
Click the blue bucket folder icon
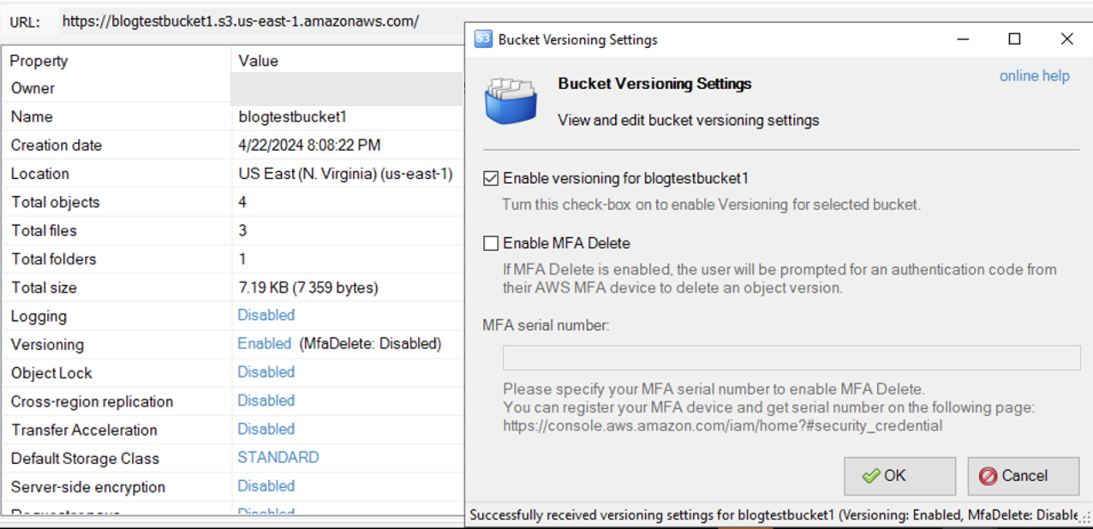[511, 101]
